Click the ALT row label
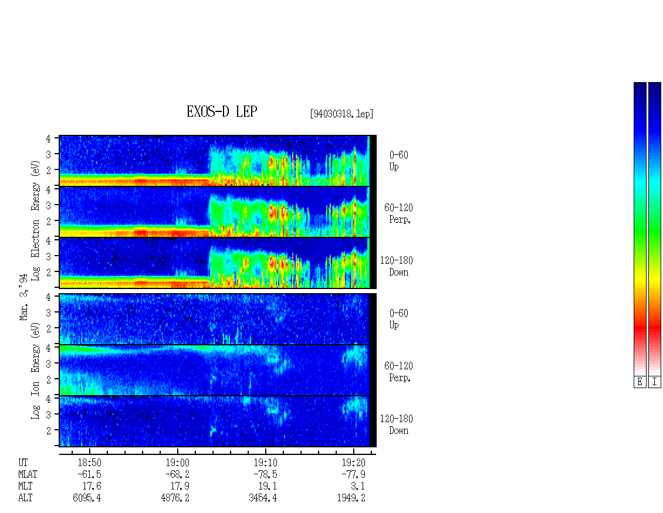The width and height of the screenshot is (663, 513). pyautogui.click(x=25, y=498)
